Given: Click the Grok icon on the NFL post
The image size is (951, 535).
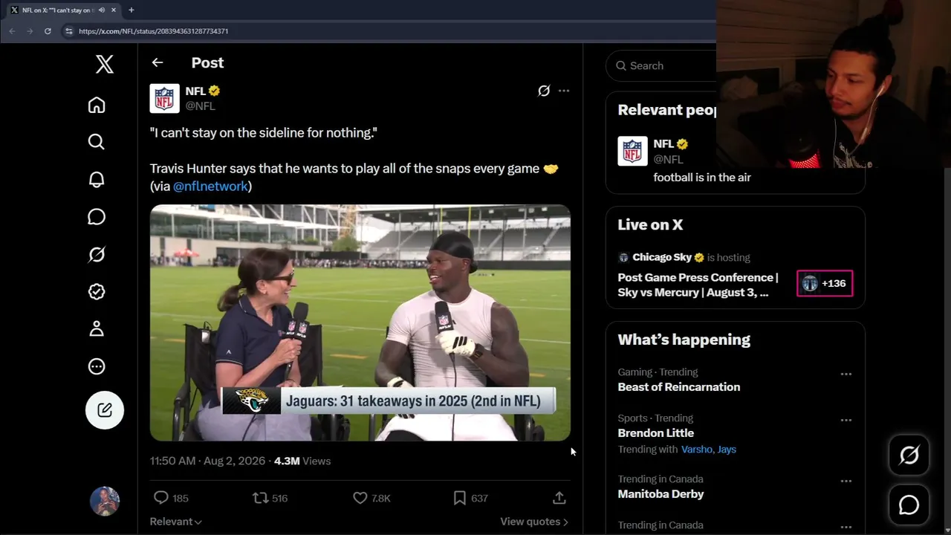Looking at the screenshot, I should [x=544, y=91].
